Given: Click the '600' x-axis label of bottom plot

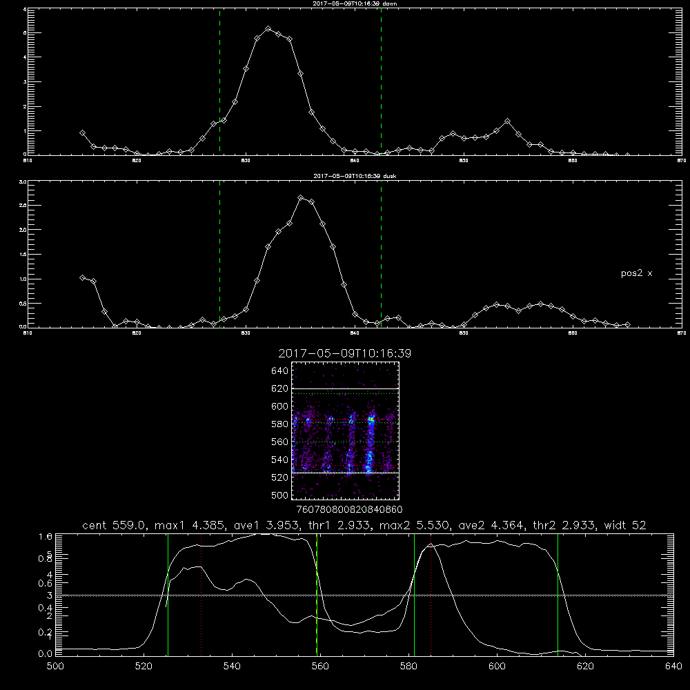Looking at the screenshot, I should point(497,667).
